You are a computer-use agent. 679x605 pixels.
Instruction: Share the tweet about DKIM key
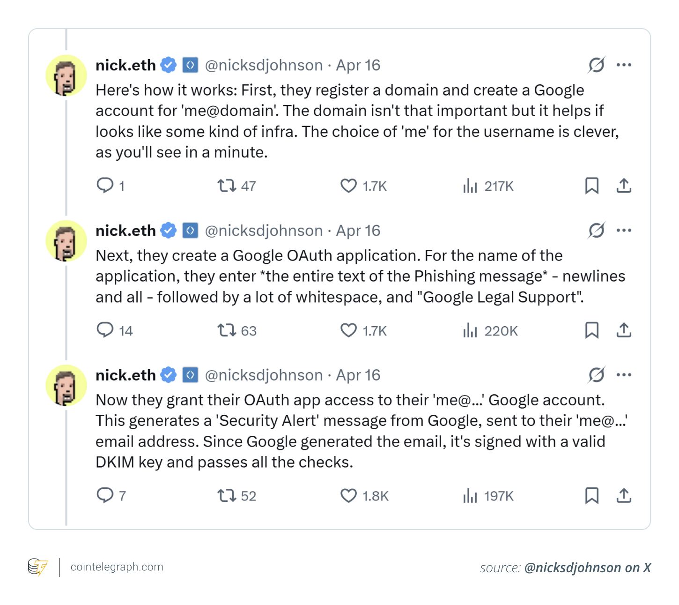(624, 495)
